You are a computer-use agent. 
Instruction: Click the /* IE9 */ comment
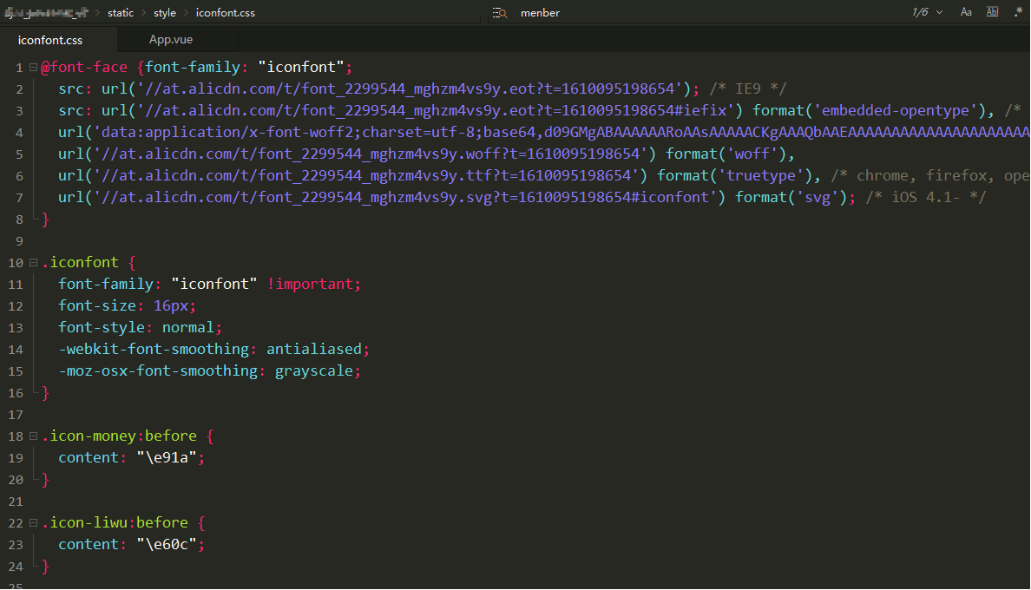pyautogui.click(x=748, y=88)
